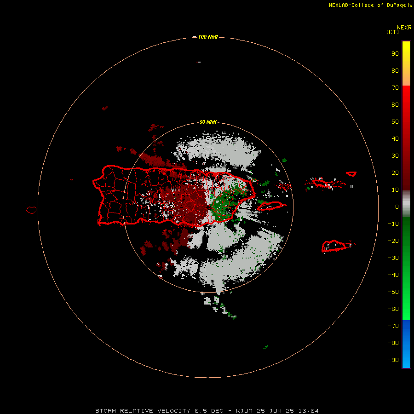Click the gray zero-velocity color bar segment
The height and width of the screenshot is (414, 414).
(406, 203)
